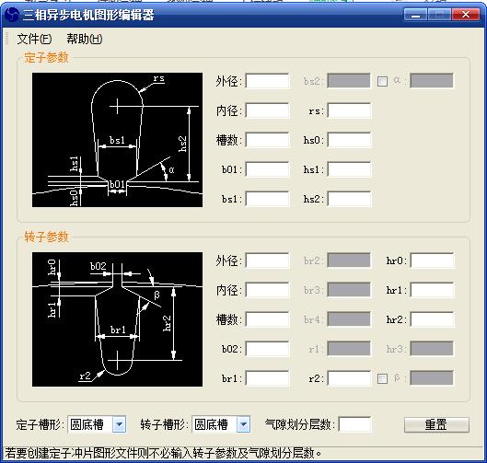Click the stator b01 input field
This screenshot has height=463, width=487.
[x=267, y=169]
